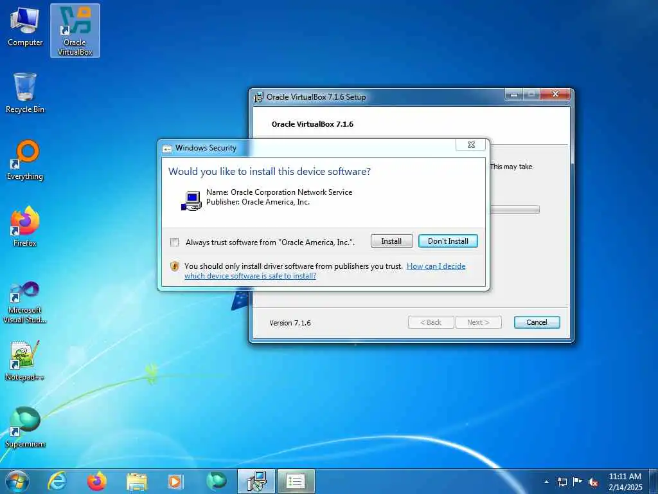Open the Computer desktop icon

(25, 27)
